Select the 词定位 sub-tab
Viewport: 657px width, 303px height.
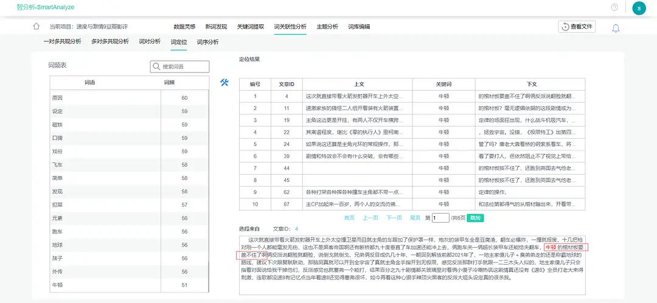pos(178,42)
